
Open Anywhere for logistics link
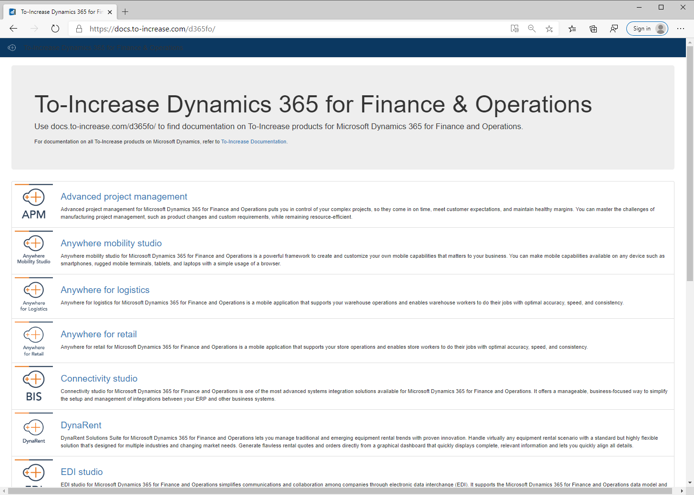105,290
